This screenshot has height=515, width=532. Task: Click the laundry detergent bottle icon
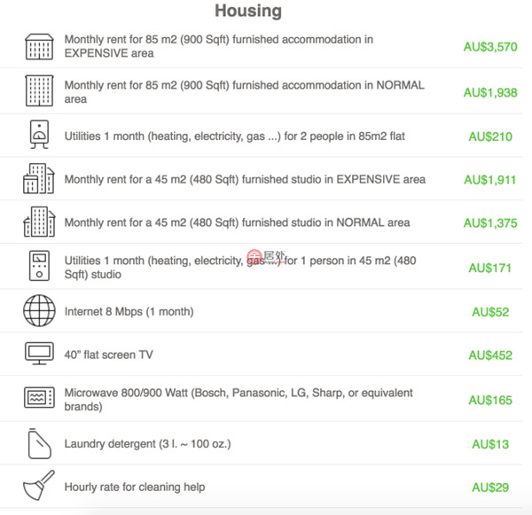(x=39, y=443)
